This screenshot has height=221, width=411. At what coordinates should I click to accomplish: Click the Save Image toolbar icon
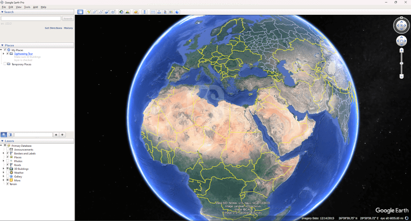pyautogui.click(x=165, y=12)
